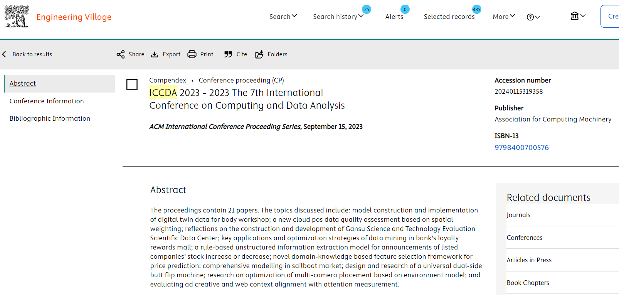
Task: Open related Journals documents
Action: pyautogui.click(x=518, y=215)
